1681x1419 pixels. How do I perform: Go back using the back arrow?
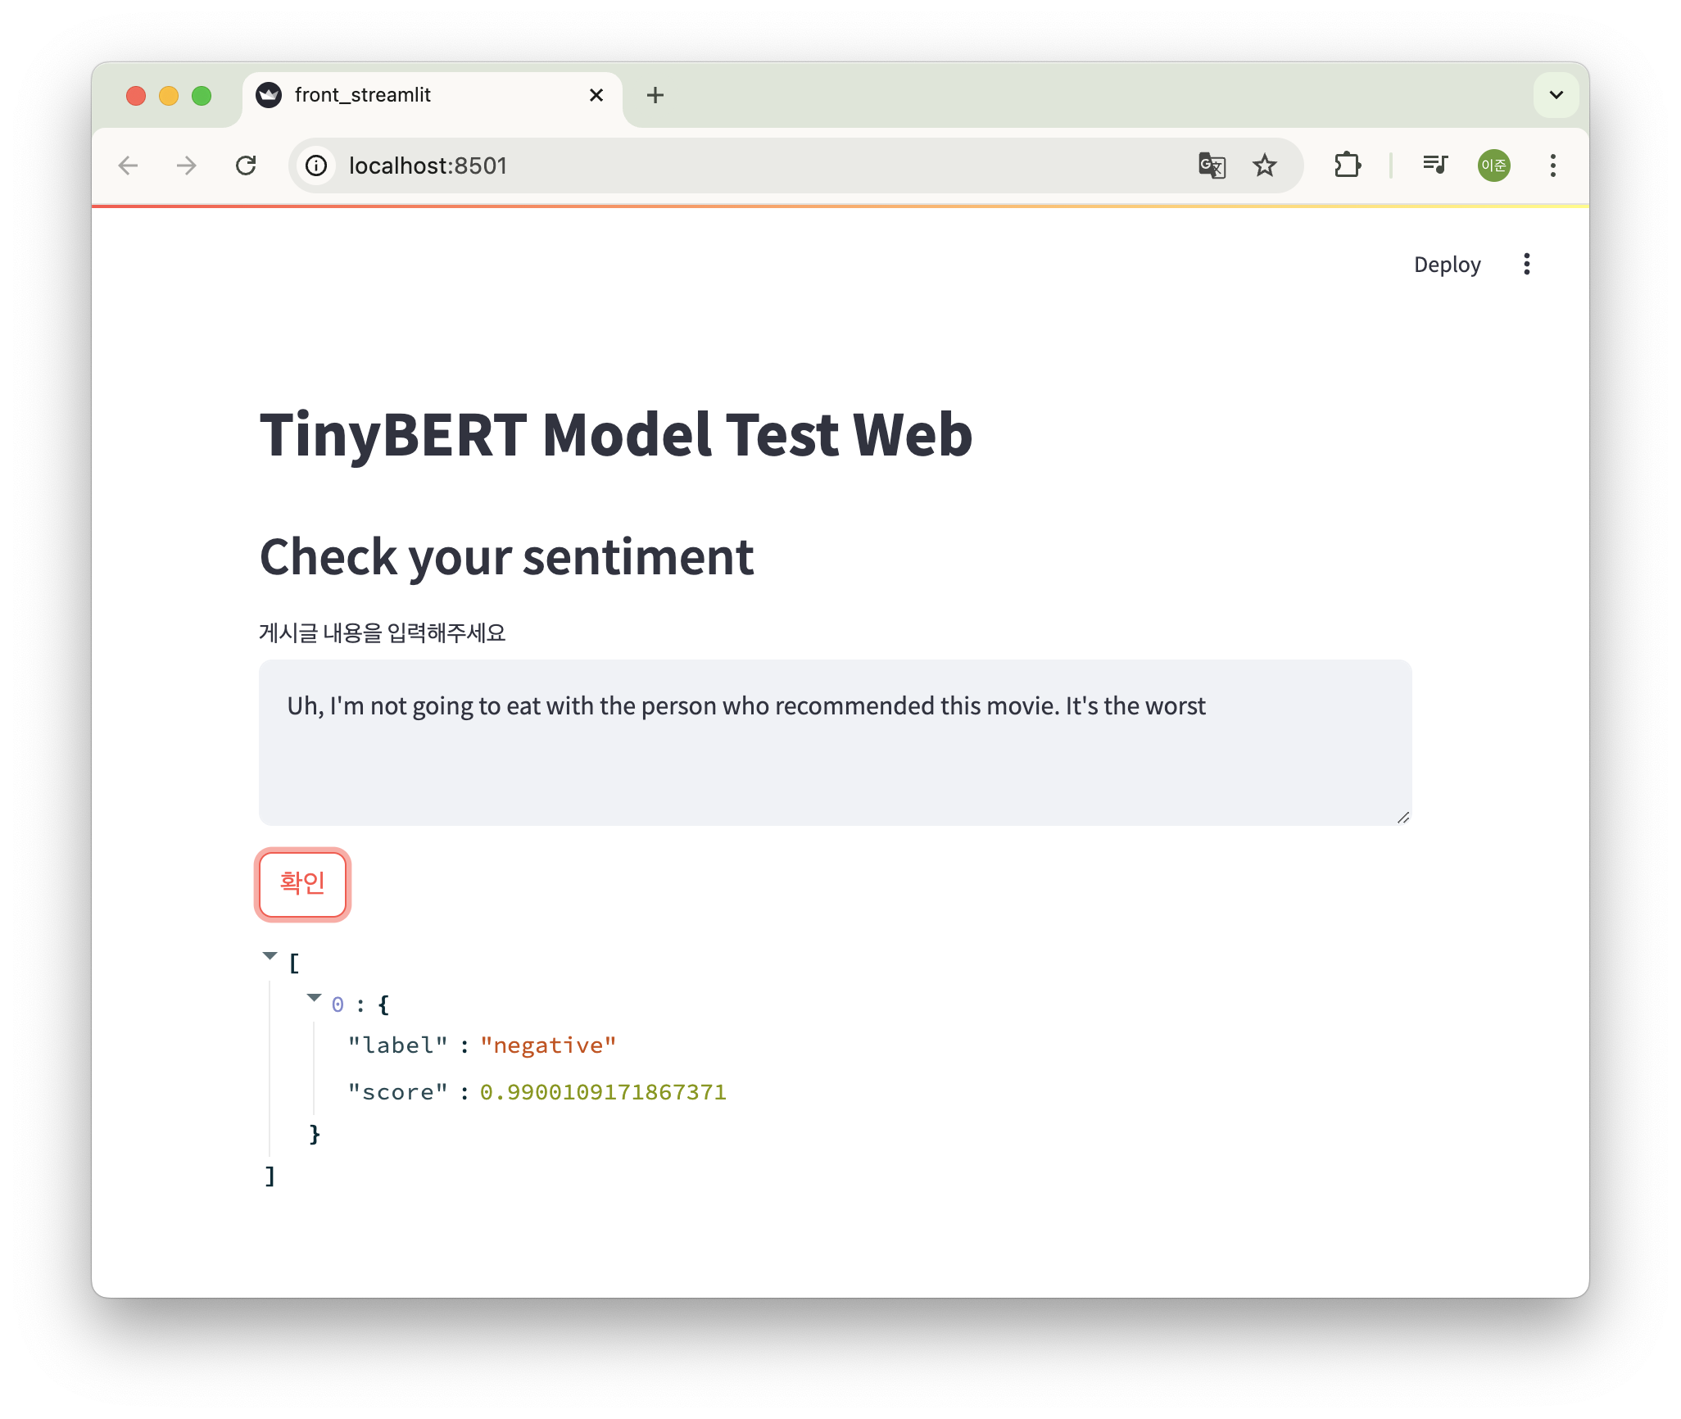tap(129, 165)
